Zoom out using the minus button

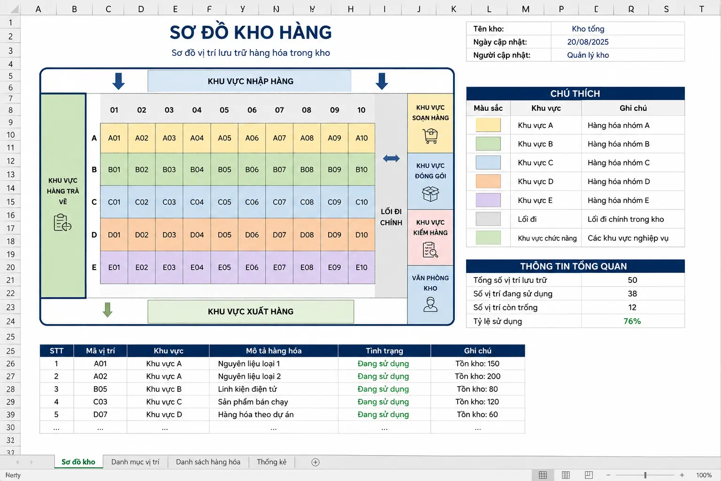point(608,475)
